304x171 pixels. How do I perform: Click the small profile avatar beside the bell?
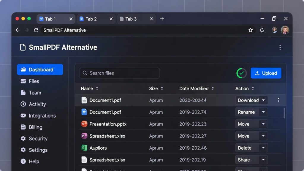(x=274, y=30)
